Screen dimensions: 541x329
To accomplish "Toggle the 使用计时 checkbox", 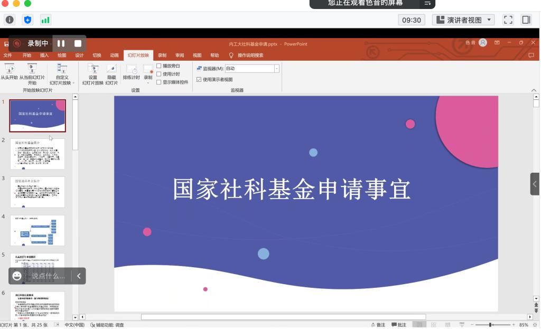I will [159, 74].
